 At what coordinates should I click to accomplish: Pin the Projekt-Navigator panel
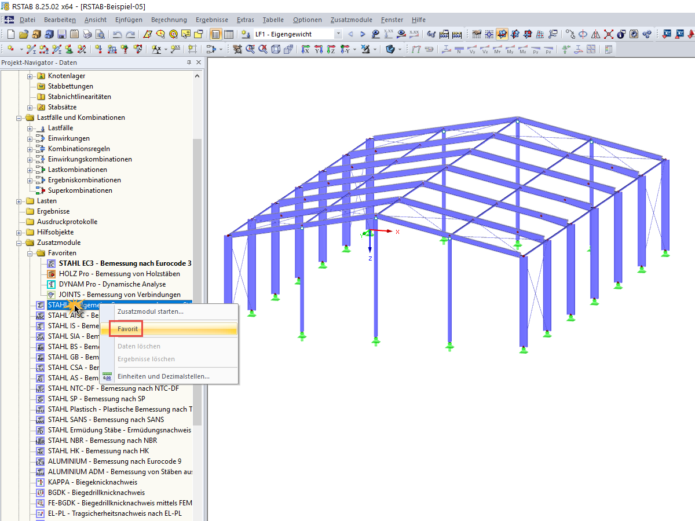point(189,63)
